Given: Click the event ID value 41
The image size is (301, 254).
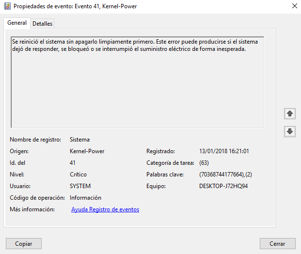Looking at the screenshot, I should (73, 163).
